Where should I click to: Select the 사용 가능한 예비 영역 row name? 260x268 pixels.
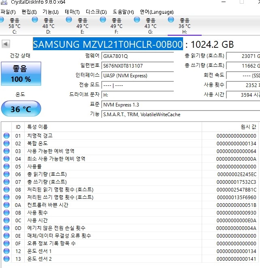click(51, 151)
